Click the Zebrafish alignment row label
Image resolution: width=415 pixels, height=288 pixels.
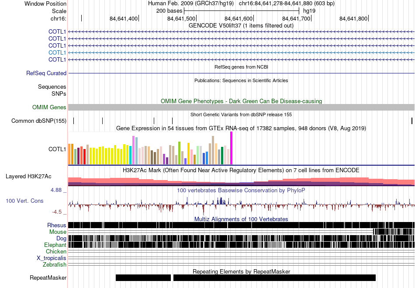click(x=55, y=264)
